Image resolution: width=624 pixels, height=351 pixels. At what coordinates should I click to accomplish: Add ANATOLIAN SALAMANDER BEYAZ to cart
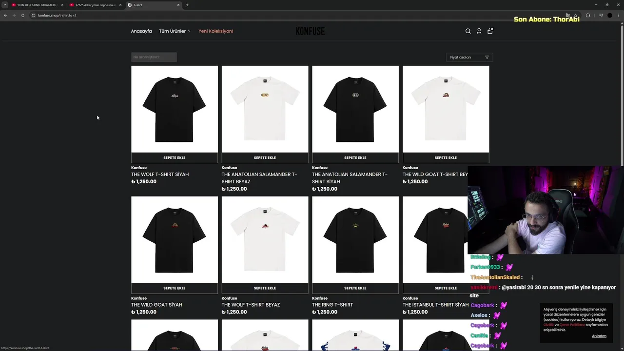pos(265,157)
